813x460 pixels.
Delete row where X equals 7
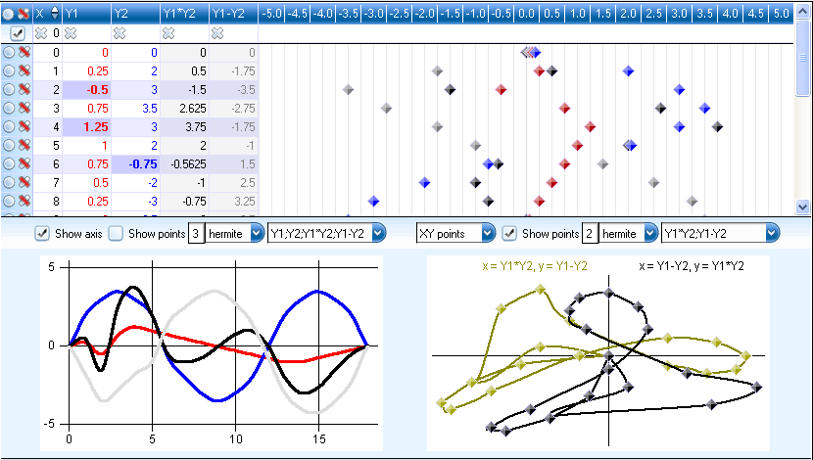[x=24, y=183]
